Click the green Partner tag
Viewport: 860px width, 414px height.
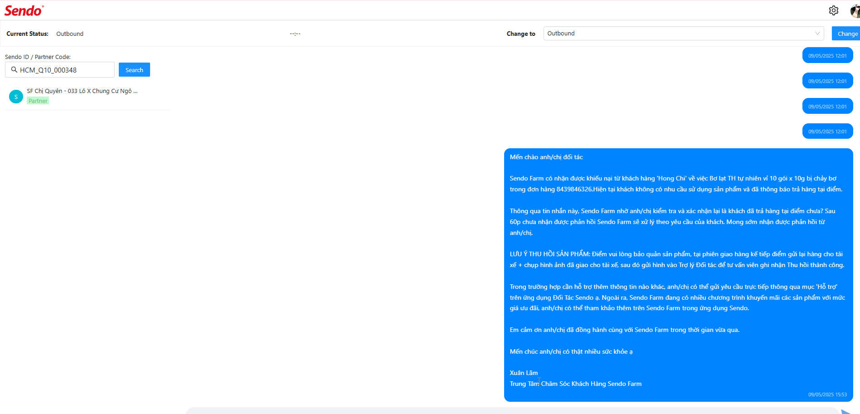(x=38, y=101)
